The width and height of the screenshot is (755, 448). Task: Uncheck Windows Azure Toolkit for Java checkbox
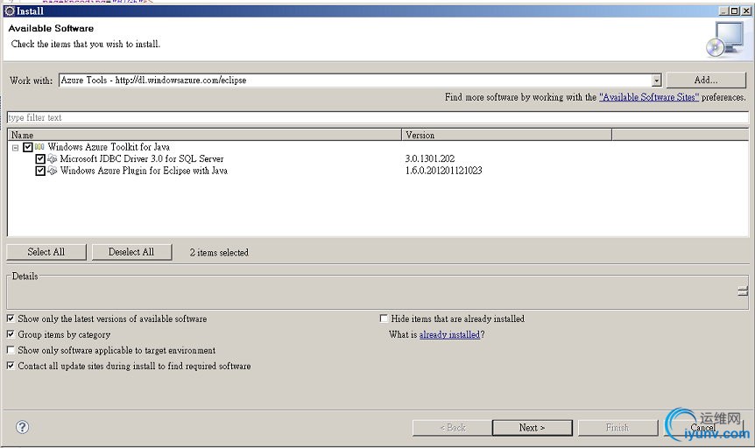[x=28, y=147]
